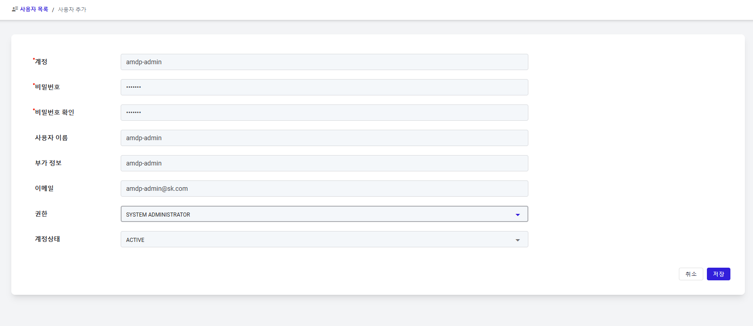Open the 사용자 목록 breadcrumb link
The height and width of the screenshot is (326, 753).
coord(34,9)
